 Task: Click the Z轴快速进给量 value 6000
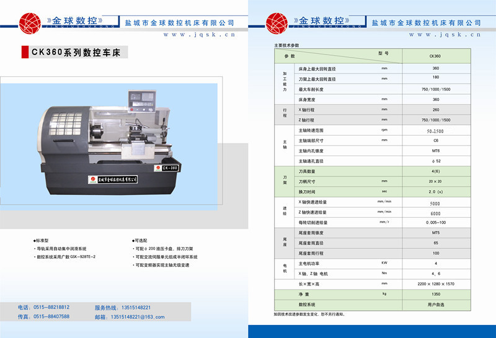(x=435, y=214)
